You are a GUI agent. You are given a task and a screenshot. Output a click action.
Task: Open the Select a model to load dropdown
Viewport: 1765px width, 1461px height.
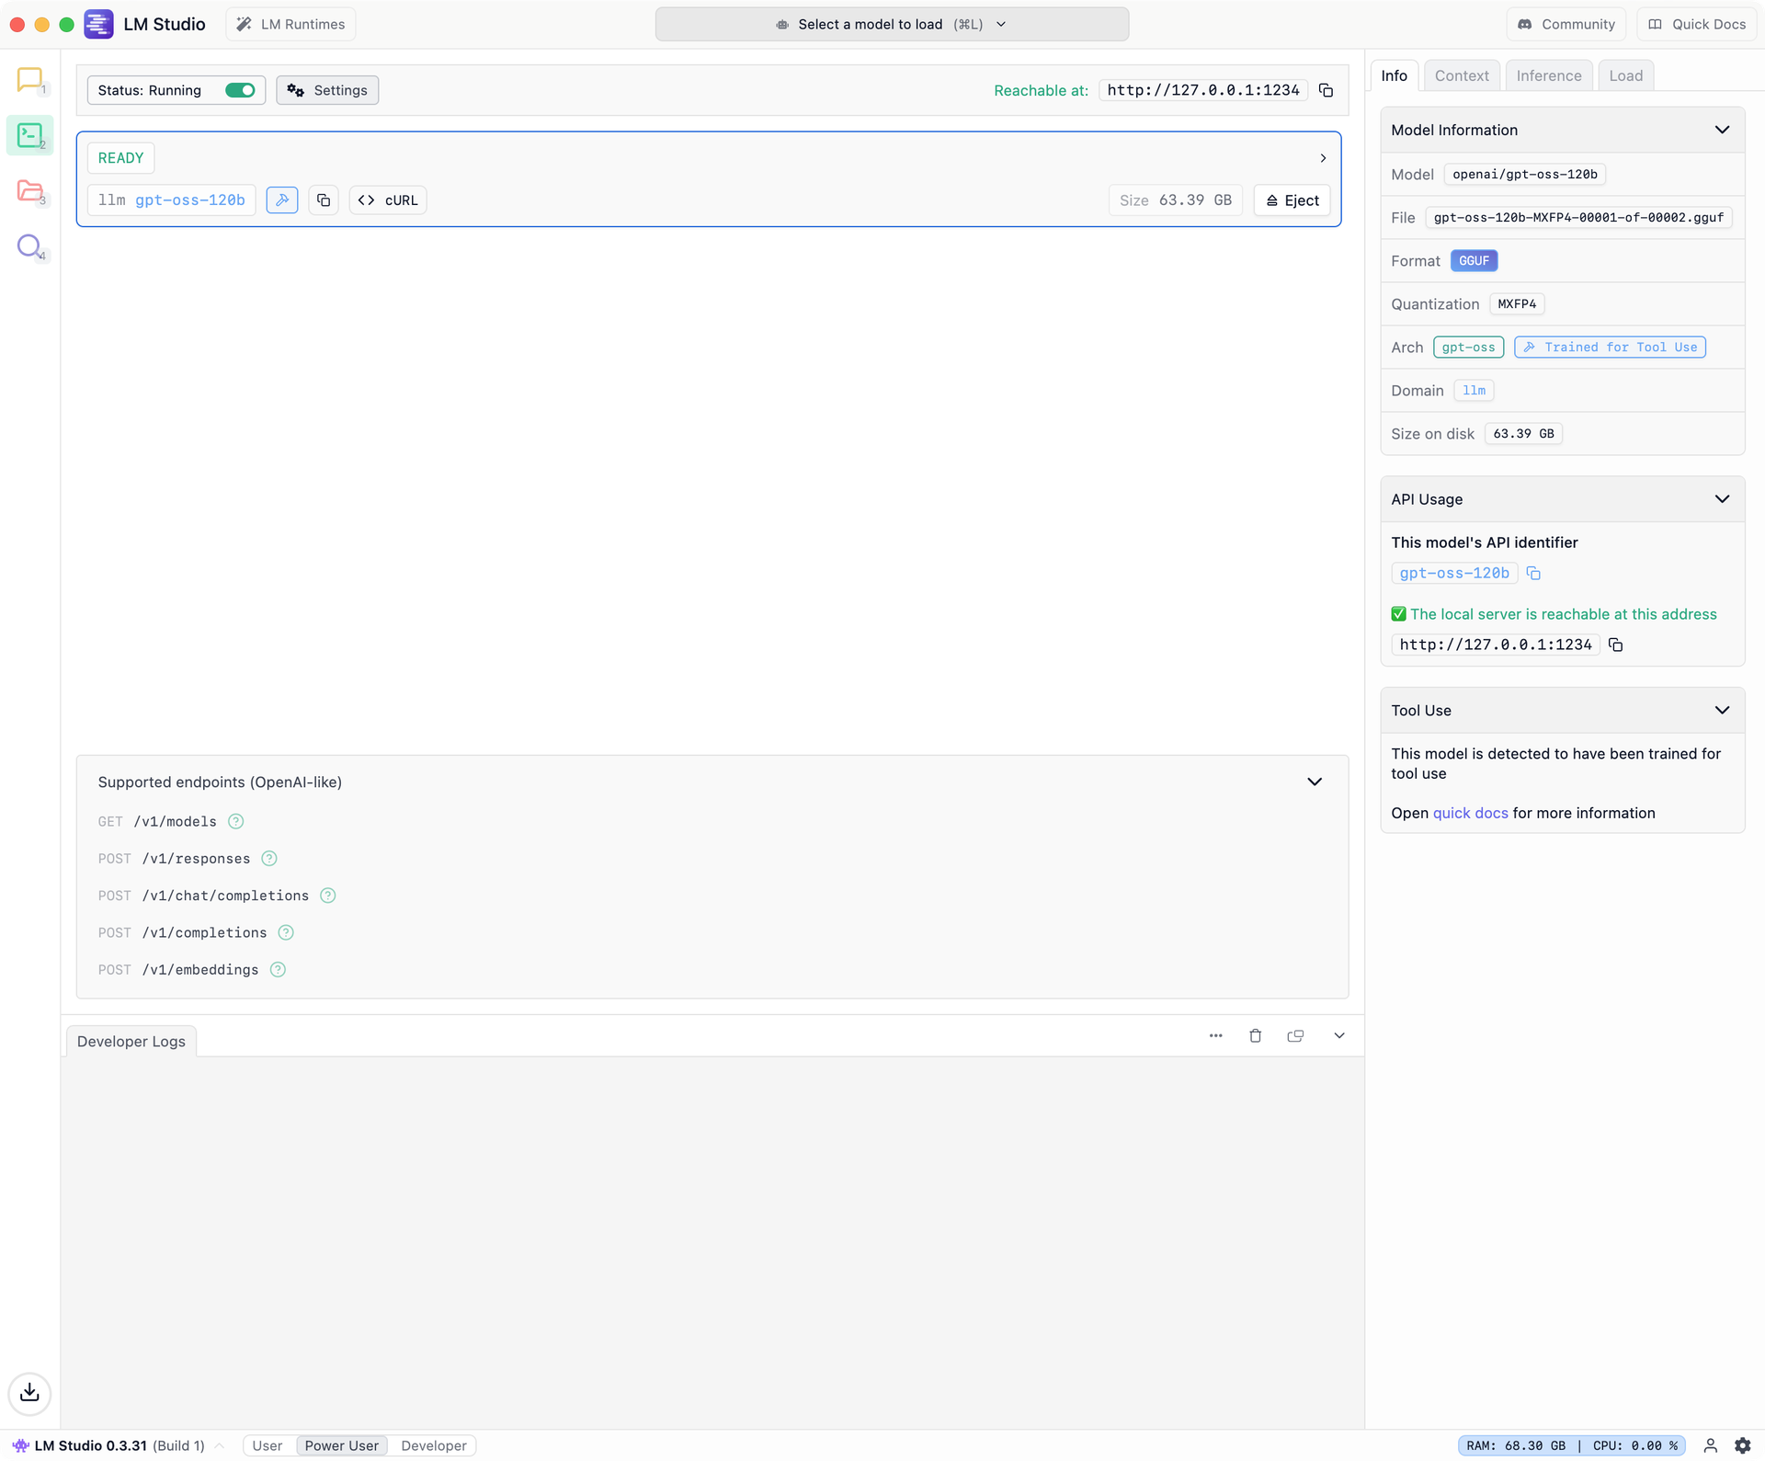(891, 25)
